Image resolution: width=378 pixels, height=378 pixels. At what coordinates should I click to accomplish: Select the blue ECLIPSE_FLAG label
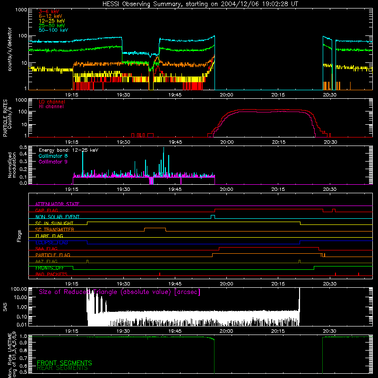point(52,242)
